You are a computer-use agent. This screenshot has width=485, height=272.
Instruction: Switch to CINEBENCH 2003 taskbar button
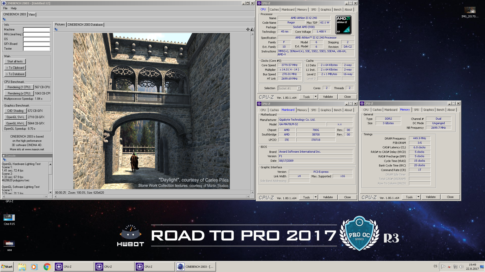196,267
